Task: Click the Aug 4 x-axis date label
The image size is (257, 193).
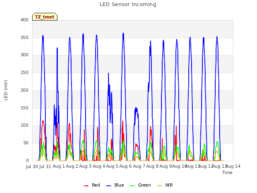Action: [x=99, y=166]
